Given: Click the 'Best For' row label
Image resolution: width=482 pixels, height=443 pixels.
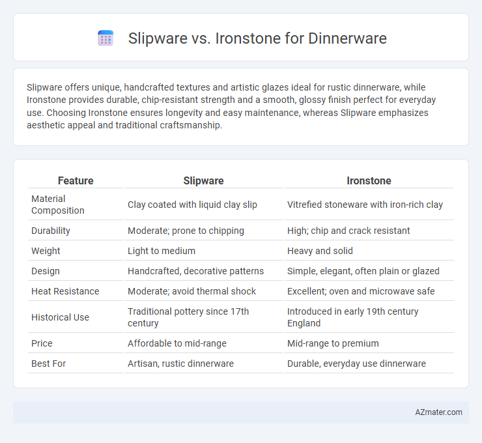Looking at the screenshot, I should coord(49,364).
